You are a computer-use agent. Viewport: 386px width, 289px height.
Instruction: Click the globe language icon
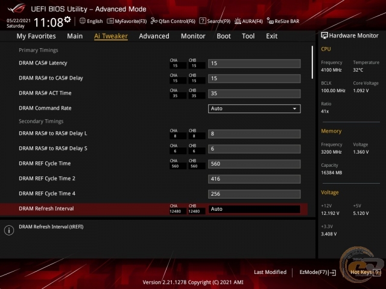pyautogui.click(x=83, y=21)
